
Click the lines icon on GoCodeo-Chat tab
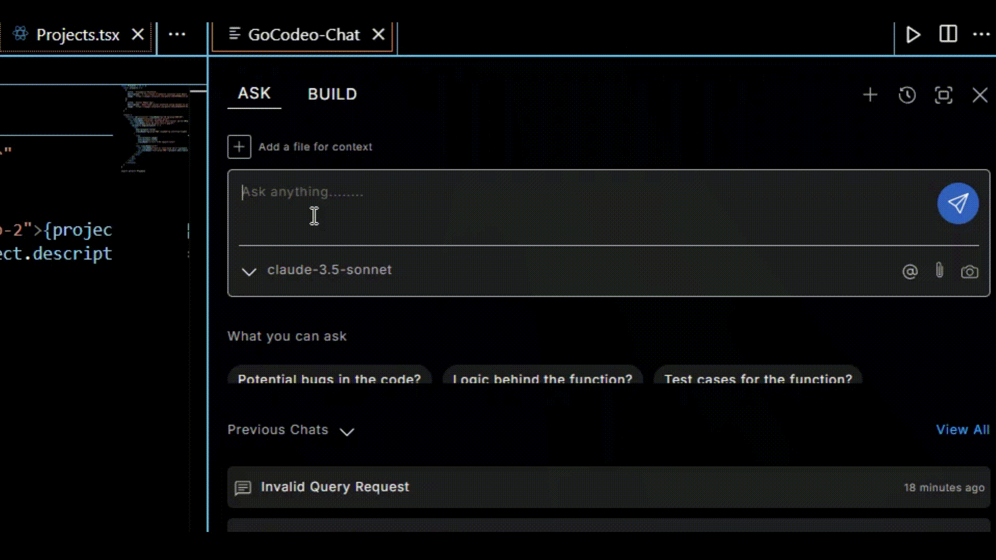(x=234, y=34)
